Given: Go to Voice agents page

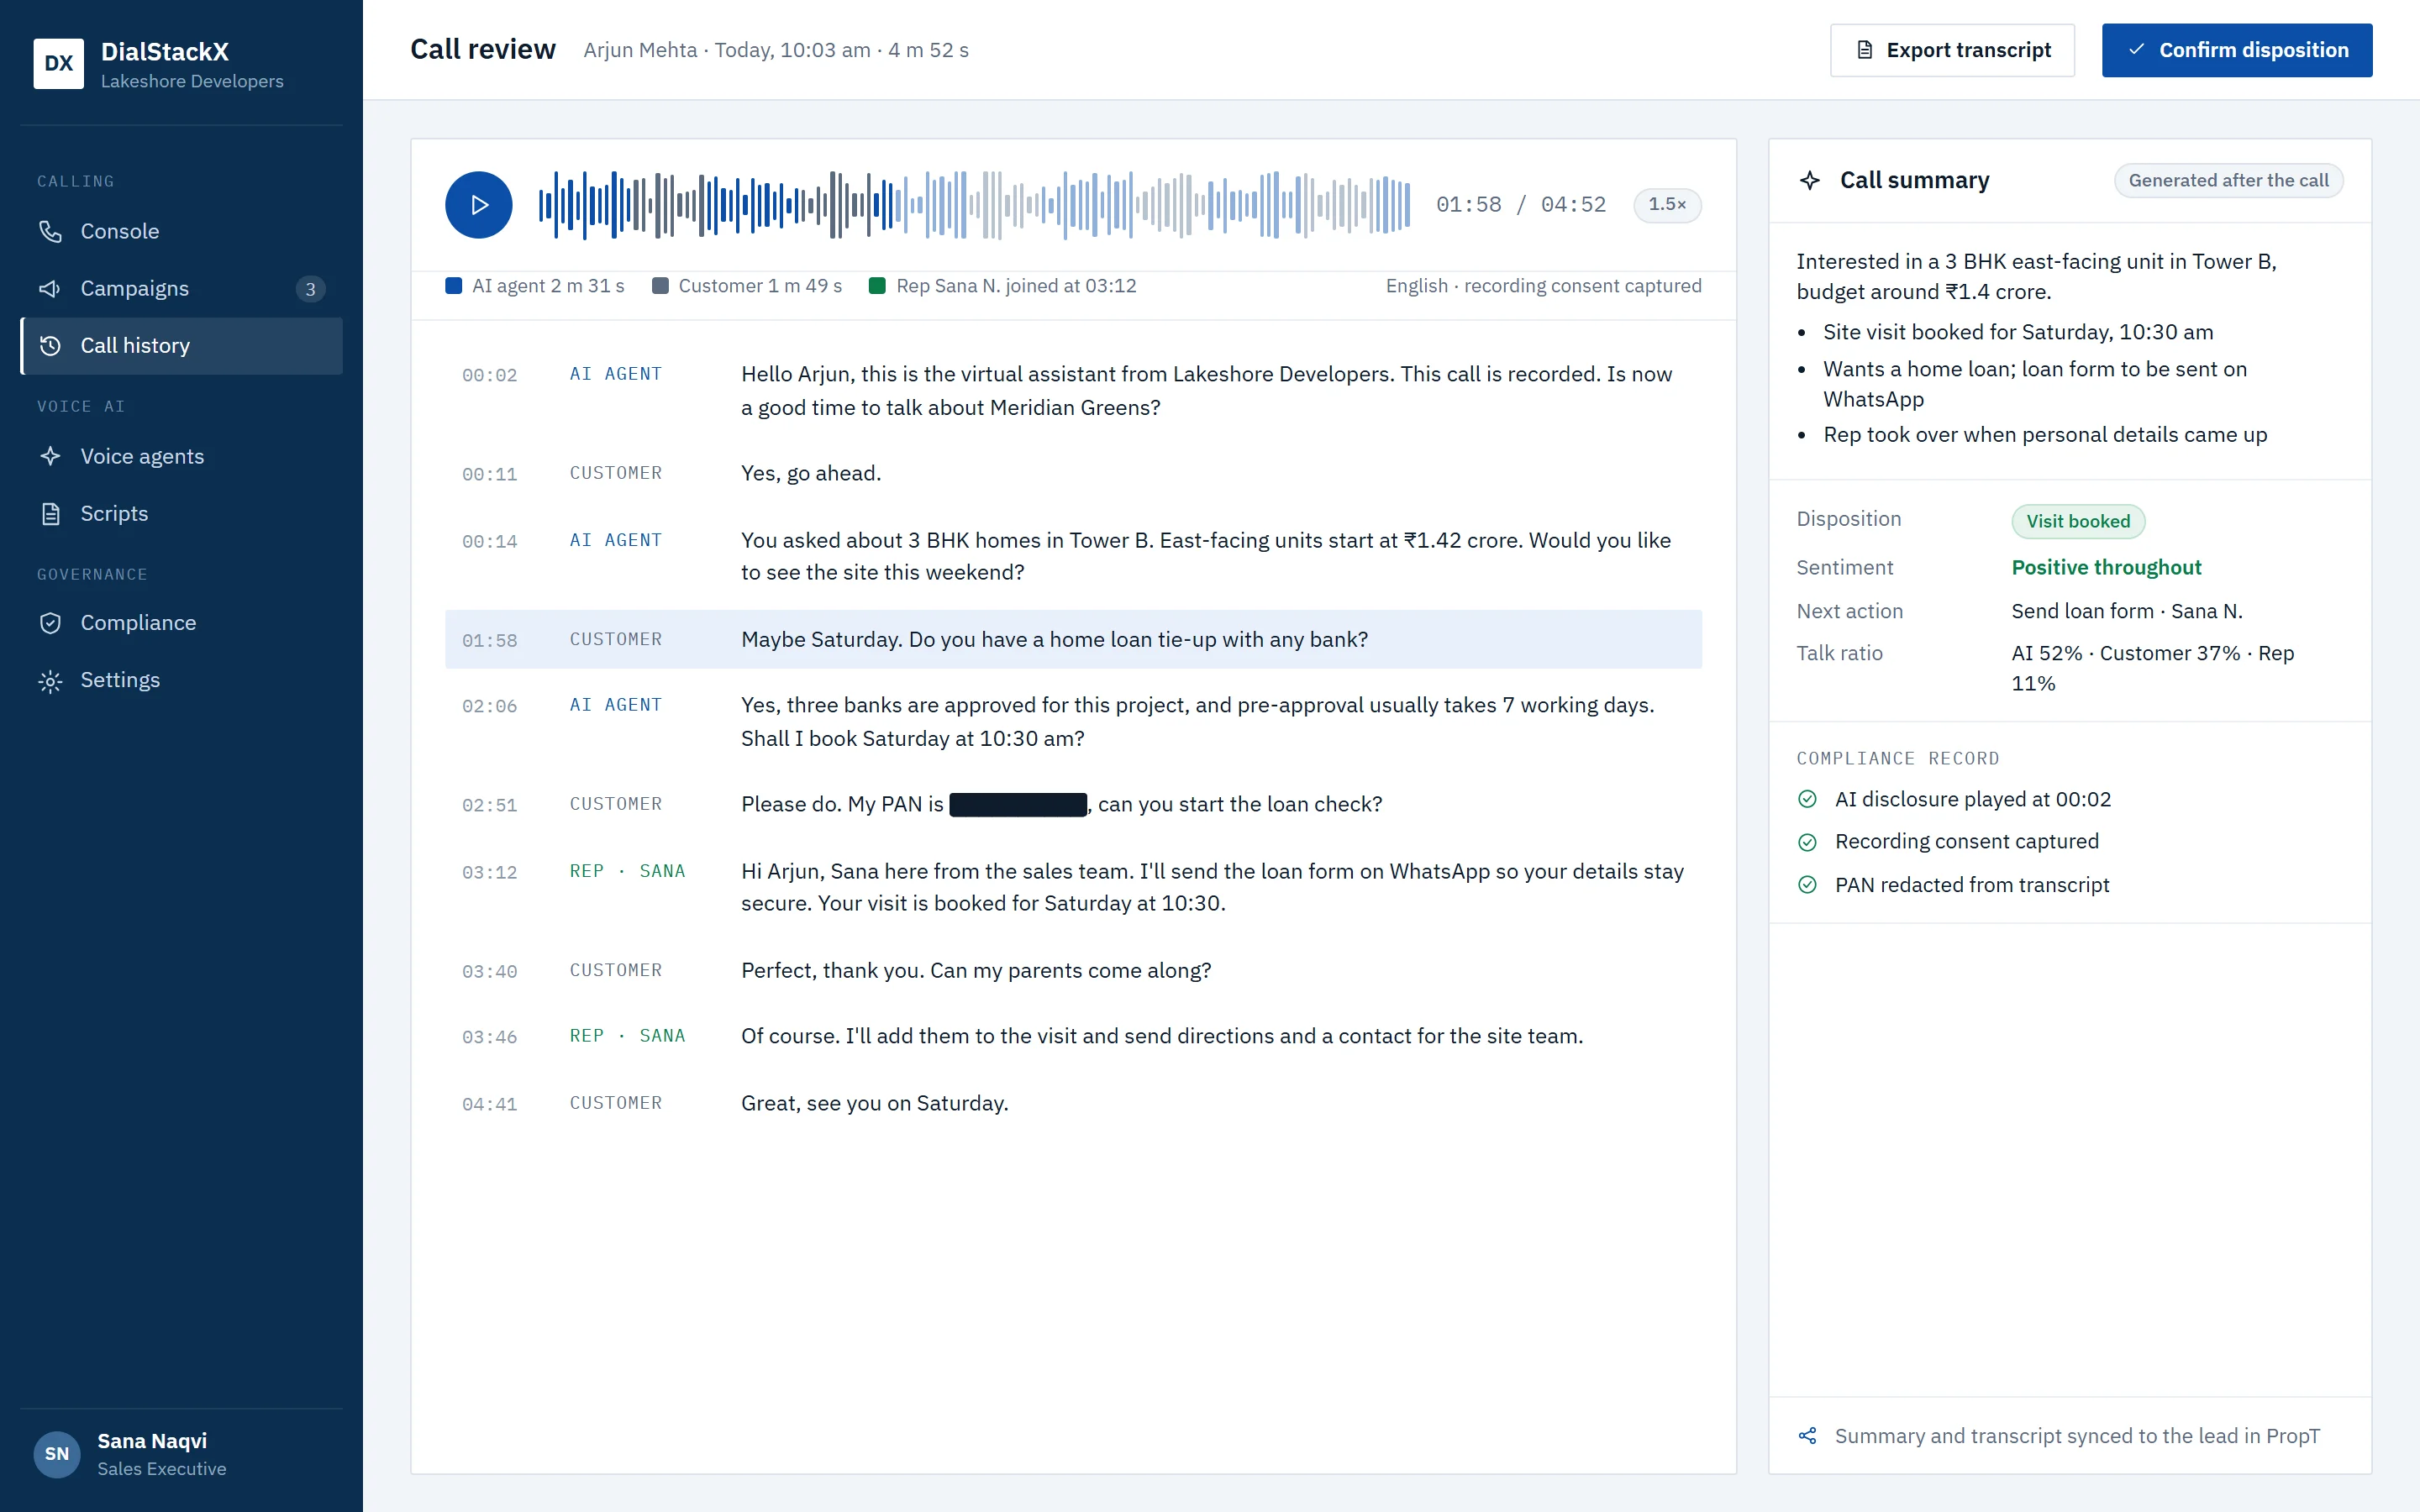Looking at the screenshot, I should pos(181,456).
